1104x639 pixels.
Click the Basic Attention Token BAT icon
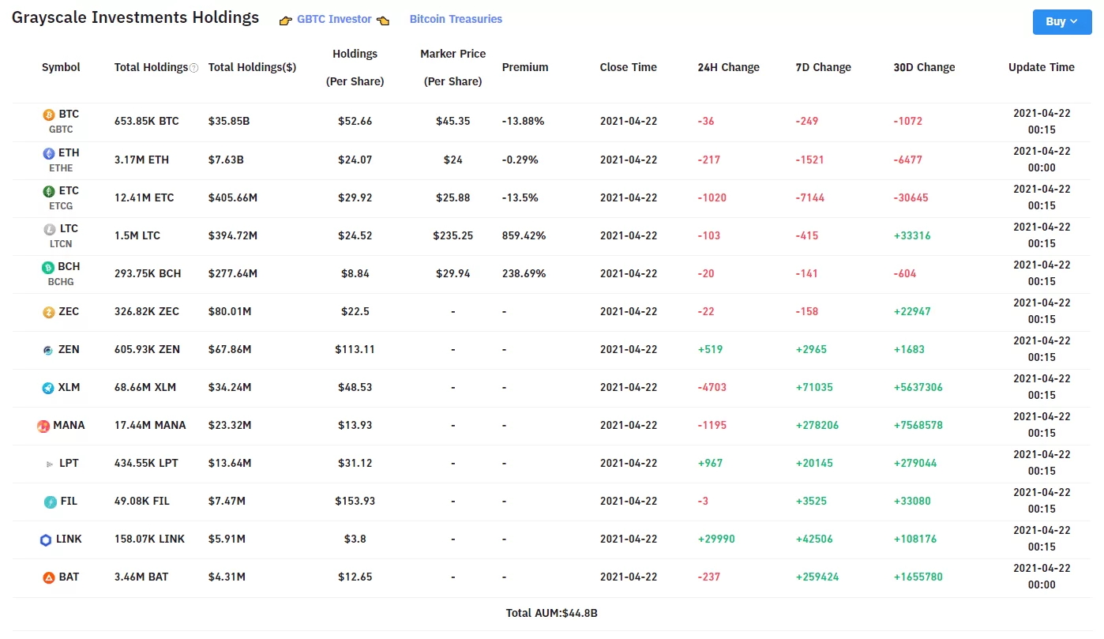click(49, 577)
